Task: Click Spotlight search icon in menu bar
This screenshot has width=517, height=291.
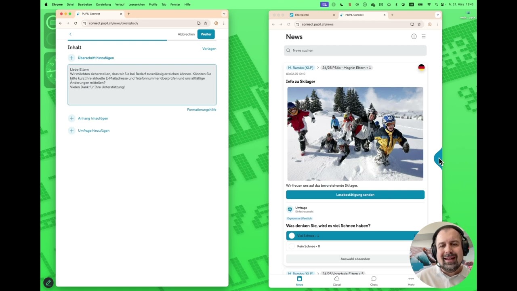Action: pyautogui.click(x=436, y=4)
